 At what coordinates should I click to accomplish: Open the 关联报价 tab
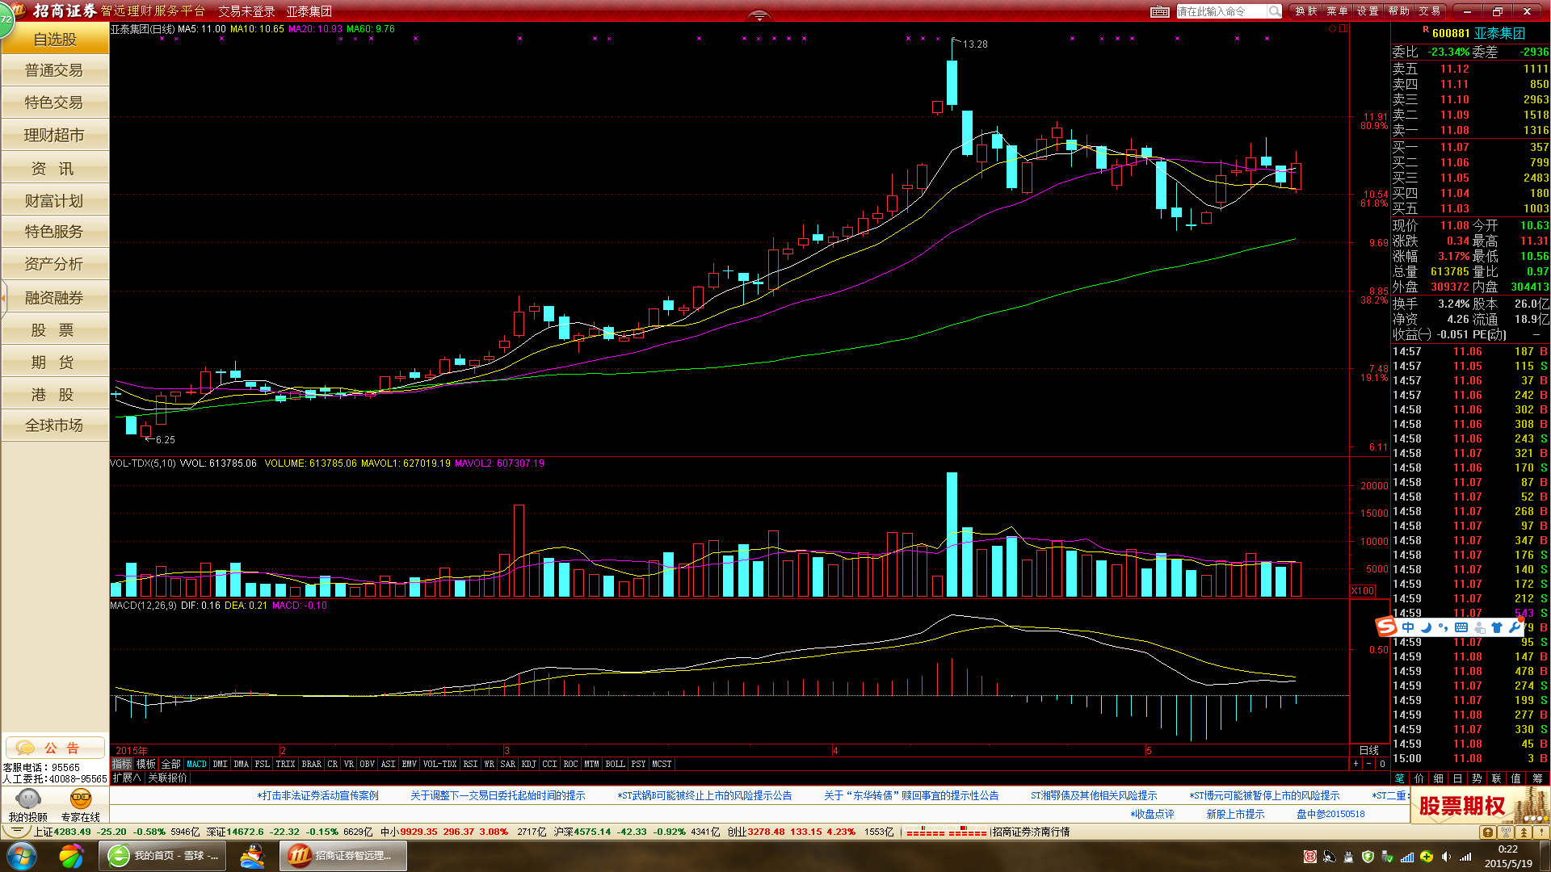[x=168, y=778]
